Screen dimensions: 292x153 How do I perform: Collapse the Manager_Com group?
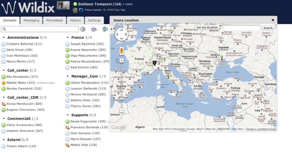(x=67, y=76)
